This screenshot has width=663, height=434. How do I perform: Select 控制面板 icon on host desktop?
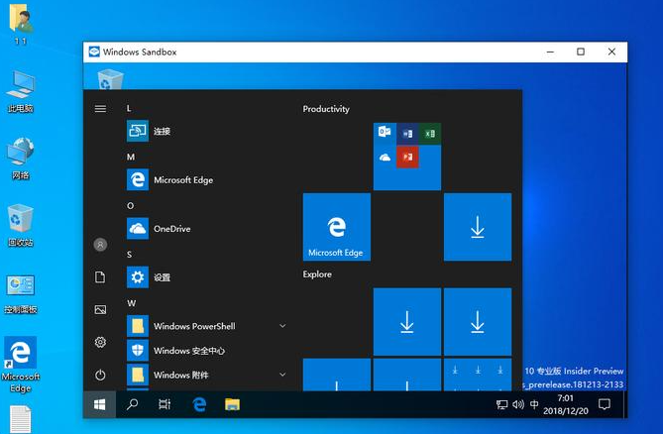click(x=20, y=293)
